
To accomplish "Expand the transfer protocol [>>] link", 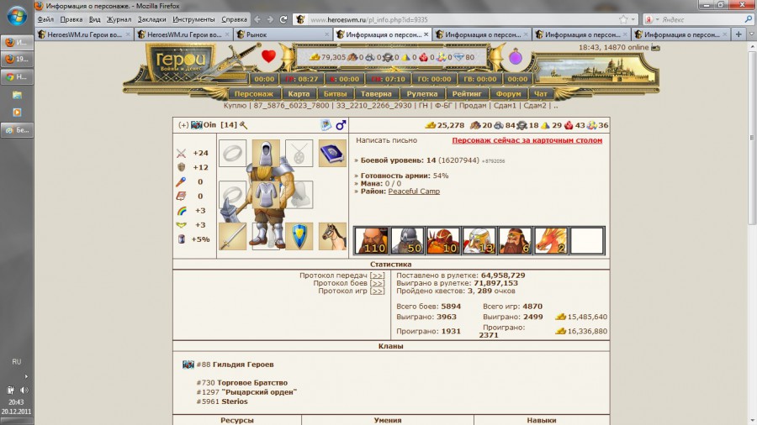I will [378, 275].
